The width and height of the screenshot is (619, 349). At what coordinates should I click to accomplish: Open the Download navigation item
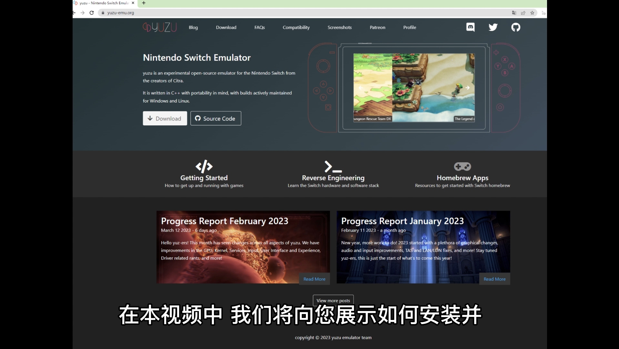[x=226, y=27]
